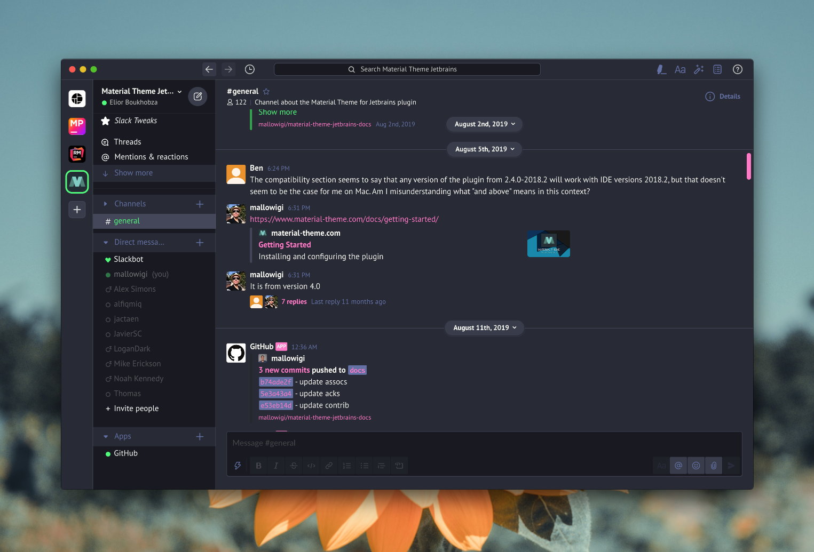814x552 pixels.
Task: Expand the truncated message with Show more
Action: coord(278,112)
